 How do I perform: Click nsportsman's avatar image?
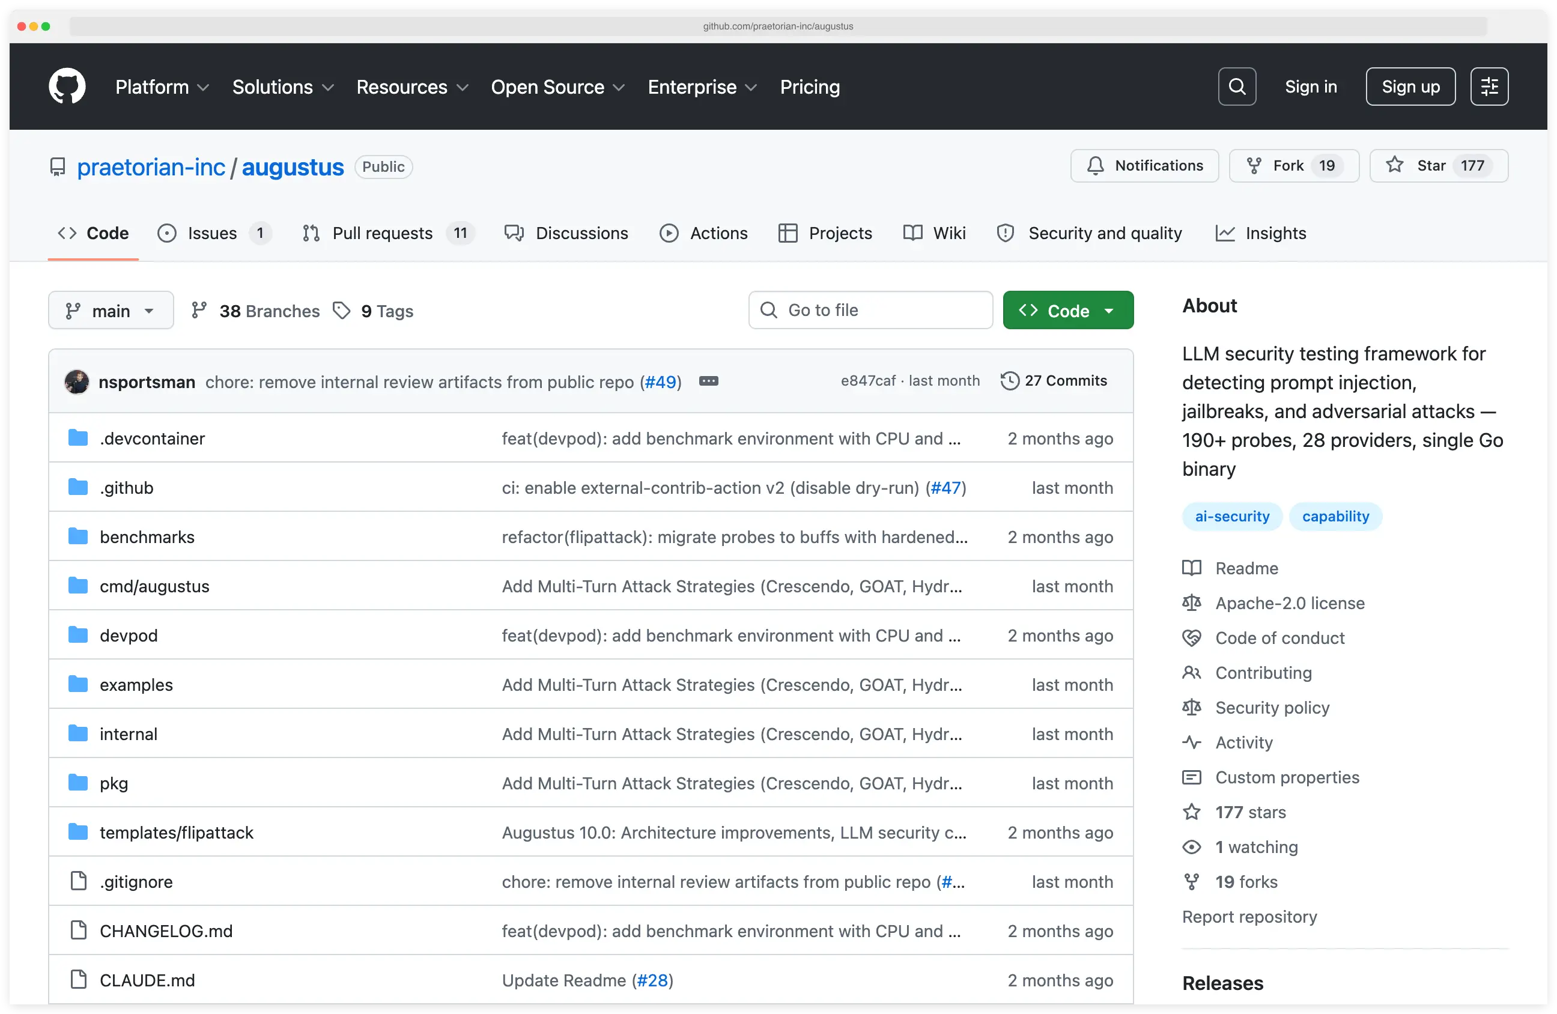tap(77, 381)
